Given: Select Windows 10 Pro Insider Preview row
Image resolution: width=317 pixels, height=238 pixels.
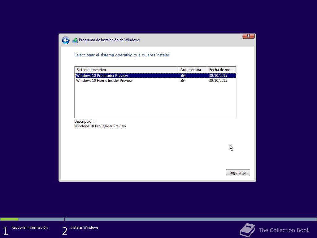Looking at the screenshot, I should (156, 76).
